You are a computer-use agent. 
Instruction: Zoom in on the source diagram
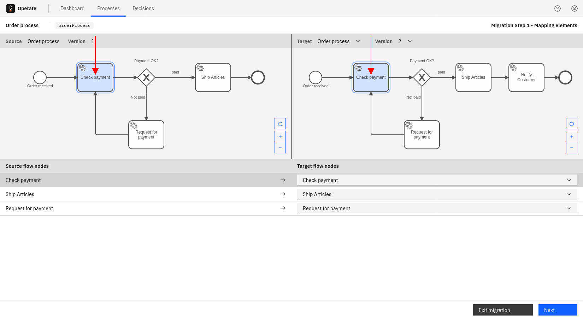pos(280,136)
